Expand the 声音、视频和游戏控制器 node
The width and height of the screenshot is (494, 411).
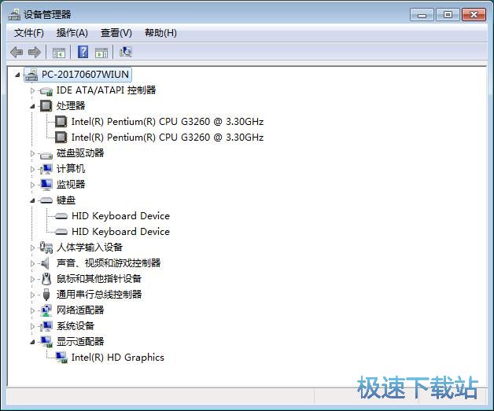pos(32,263)
